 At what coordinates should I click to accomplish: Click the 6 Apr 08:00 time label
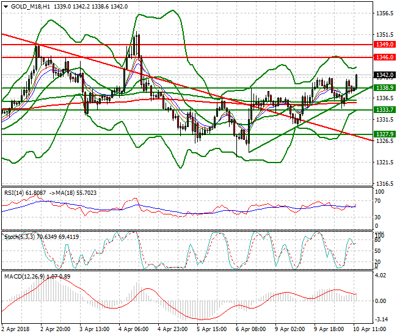(250, 329)
